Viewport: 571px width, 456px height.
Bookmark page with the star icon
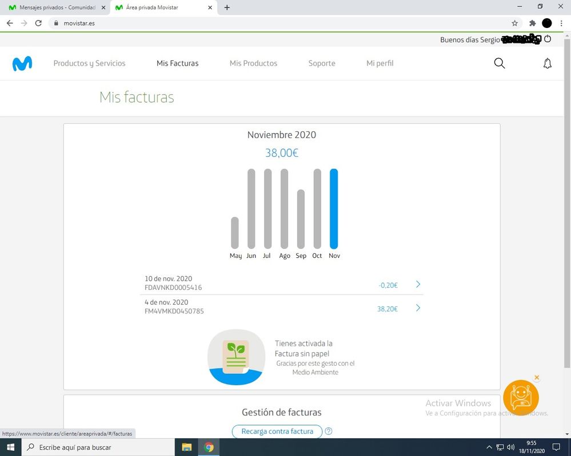click(x=514, y=23)
